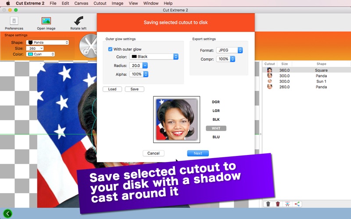Click the Cutout column header
351x219 pixels.
[269, 64]
